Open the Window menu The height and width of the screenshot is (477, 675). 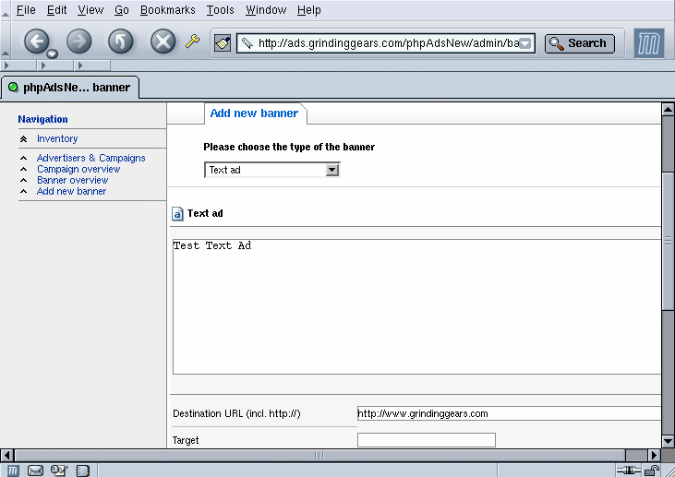(x=266, y=10)
